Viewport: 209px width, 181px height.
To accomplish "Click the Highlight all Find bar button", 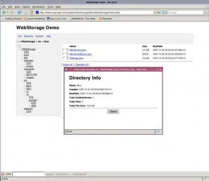I will [79, 174].
